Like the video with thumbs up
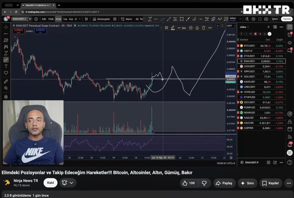The image size is (294, 198). (x=189, y=183)
